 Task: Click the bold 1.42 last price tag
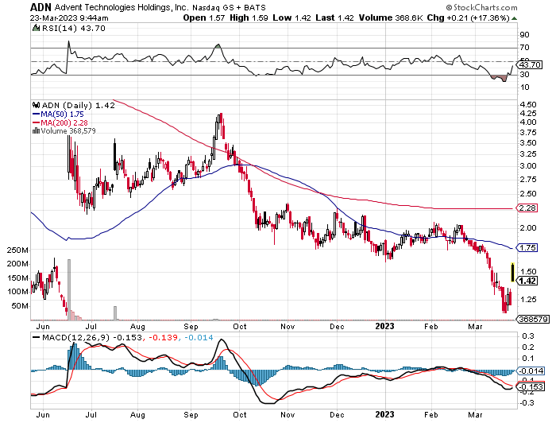click(x=527, y=281)
